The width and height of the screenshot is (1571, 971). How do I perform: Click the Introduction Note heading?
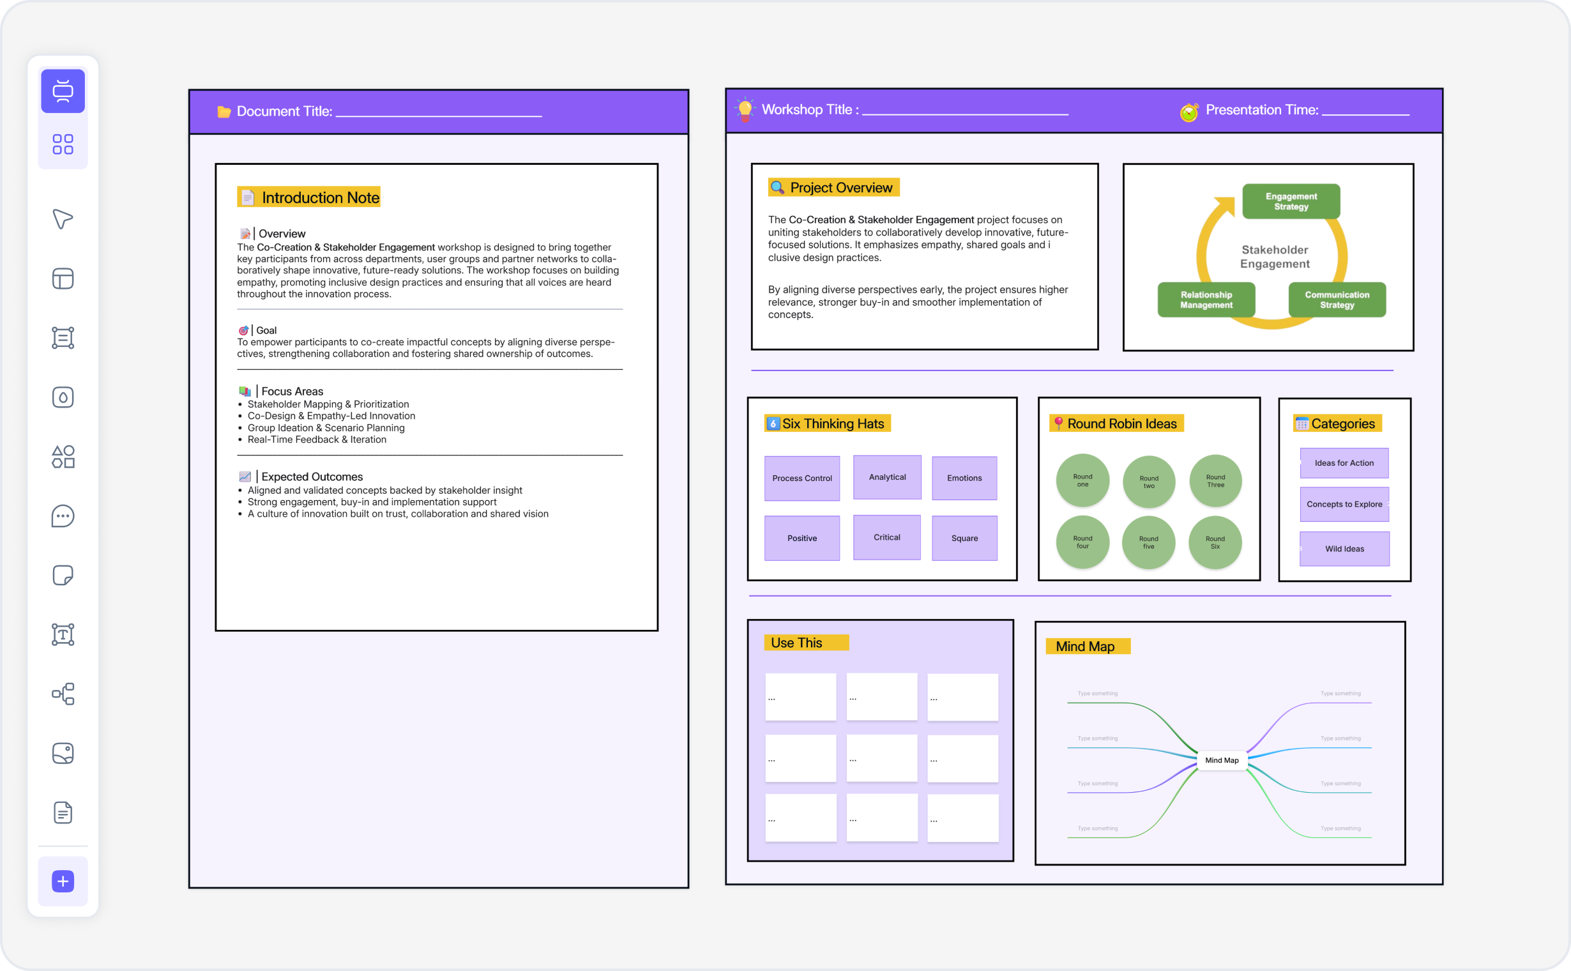click(x=309, y=197)
